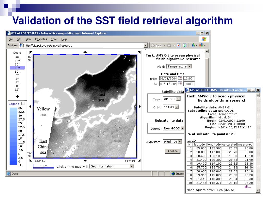
Task: Select the 65° scale level
Action: pyautogui.click(x=17, y=61)
